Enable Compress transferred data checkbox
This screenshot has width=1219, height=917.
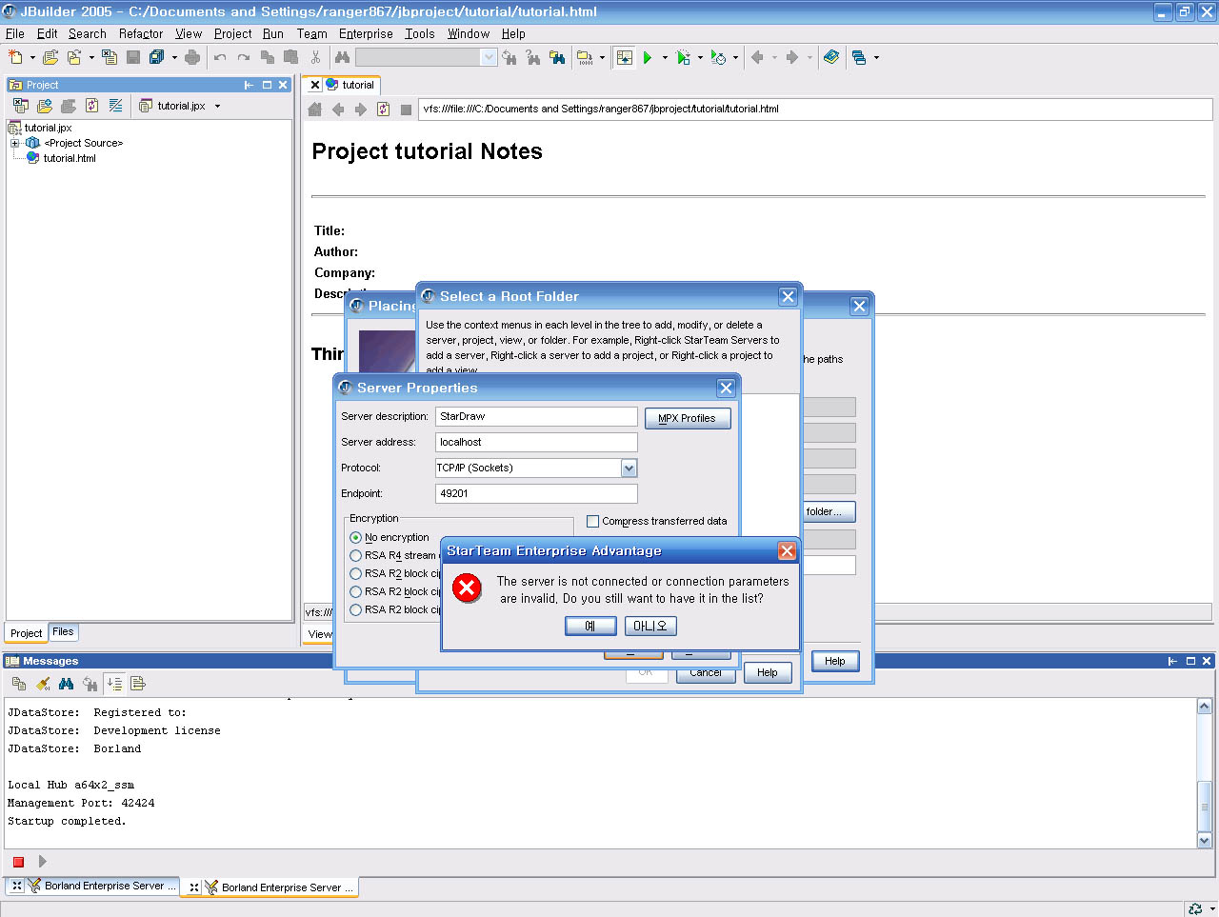[593, 522]
